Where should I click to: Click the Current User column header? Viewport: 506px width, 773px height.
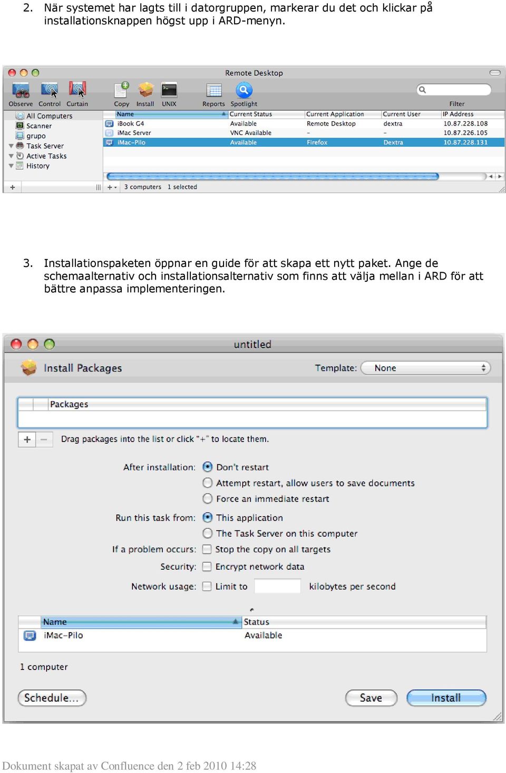(411, 114)
